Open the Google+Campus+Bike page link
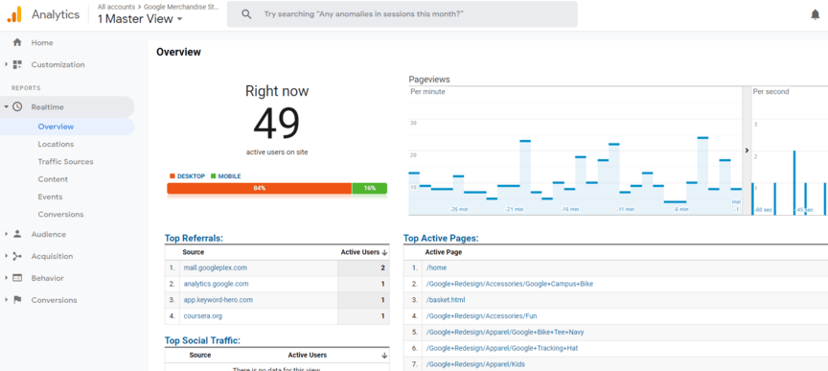The image size is (828, 371). pos(510,284)
